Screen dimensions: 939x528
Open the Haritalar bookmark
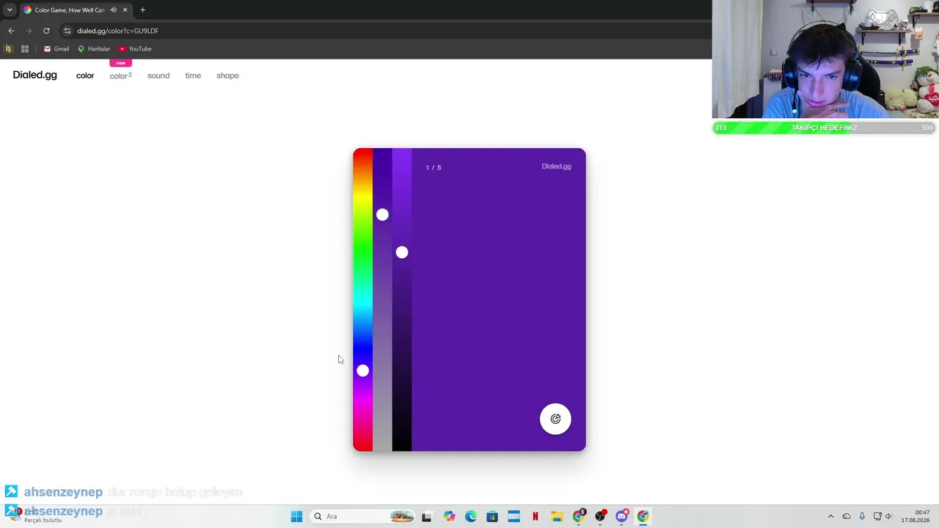click(x=94, y=48)
